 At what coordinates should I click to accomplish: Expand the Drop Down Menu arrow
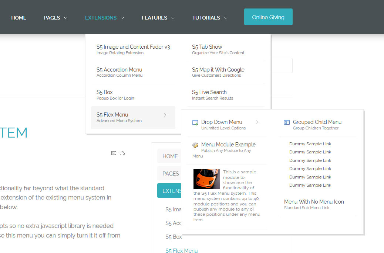(257, 122)
